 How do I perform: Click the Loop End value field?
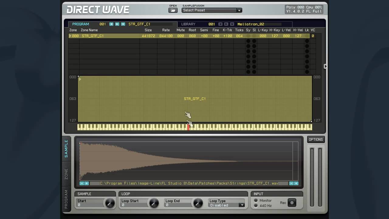[x=178, y=205]
